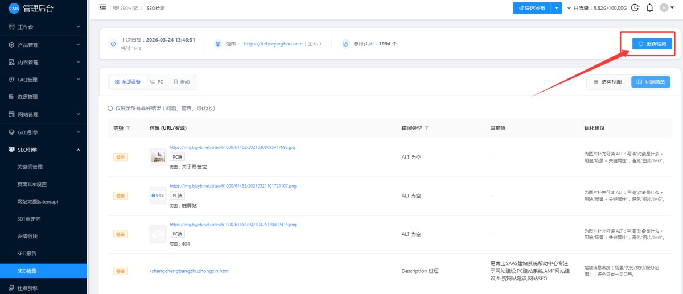The width and height of the screenshot is (683, 294).
Task: Click the 错误类型 column filter icon
Action: click(427, 128)
